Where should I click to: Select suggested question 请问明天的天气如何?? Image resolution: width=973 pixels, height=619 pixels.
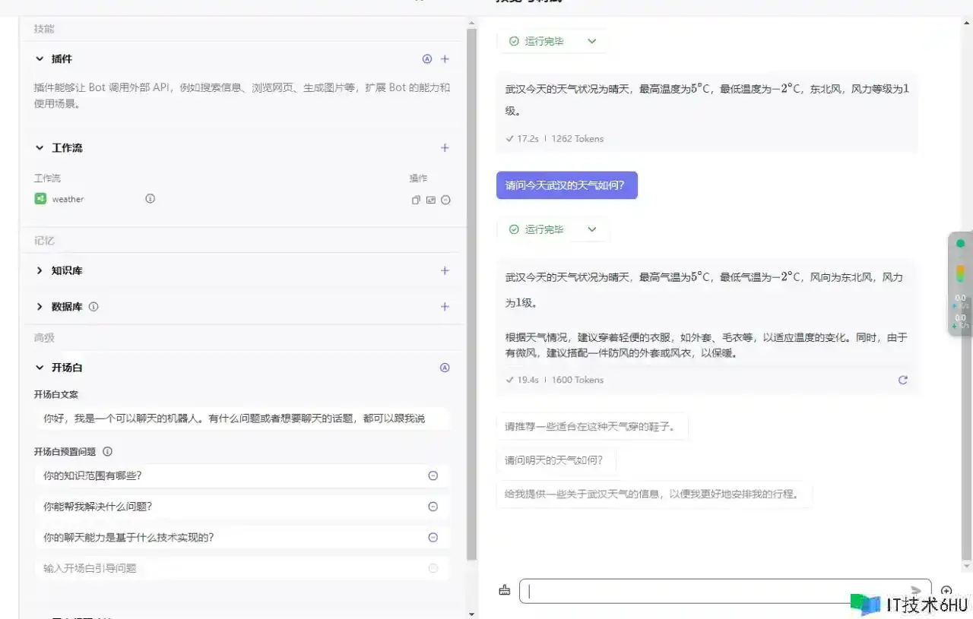554,460
